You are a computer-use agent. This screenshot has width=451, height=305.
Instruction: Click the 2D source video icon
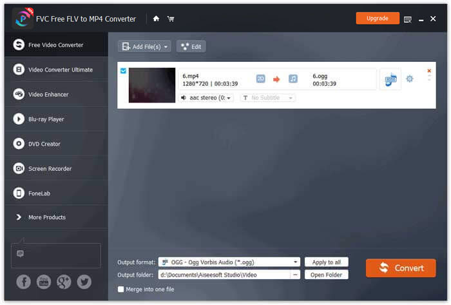(260, 79)
